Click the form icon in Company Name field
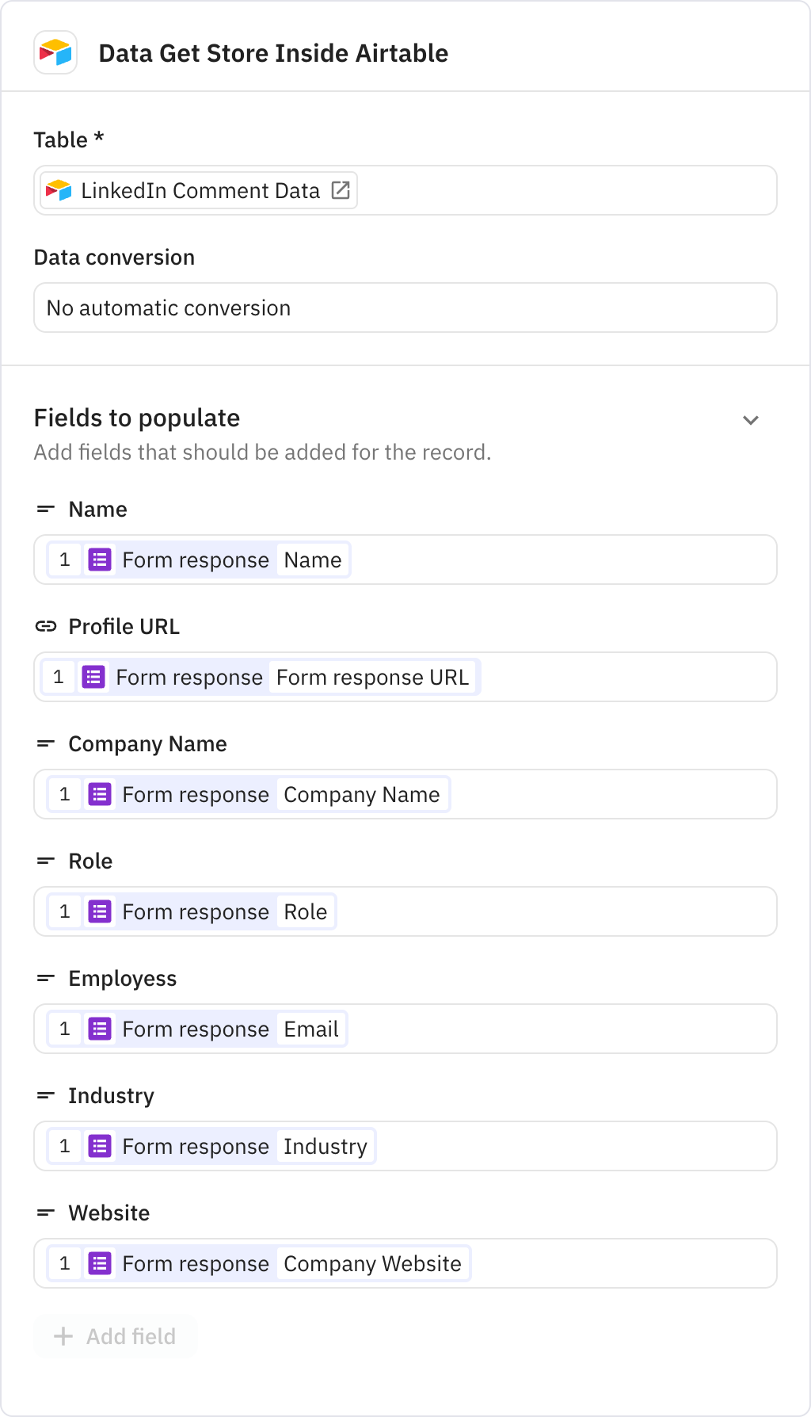Screen dimensions: 811x1417 pos(100,794)
